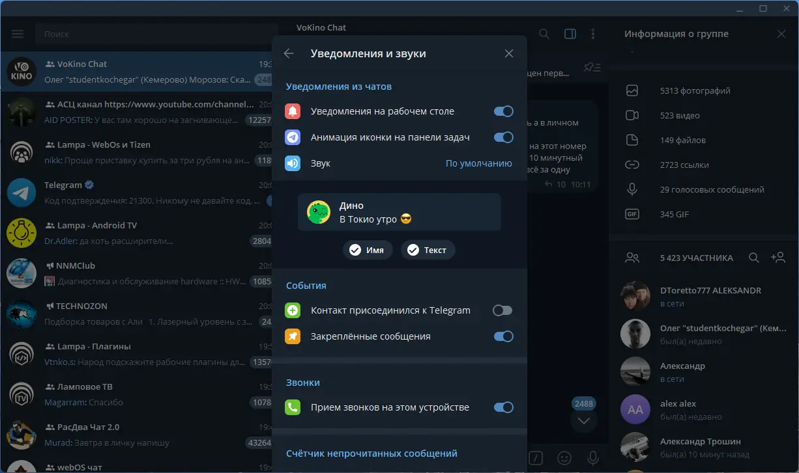The image size is (799, 473).
Task: Close the group info panel
Action: [x=781, y=34]
